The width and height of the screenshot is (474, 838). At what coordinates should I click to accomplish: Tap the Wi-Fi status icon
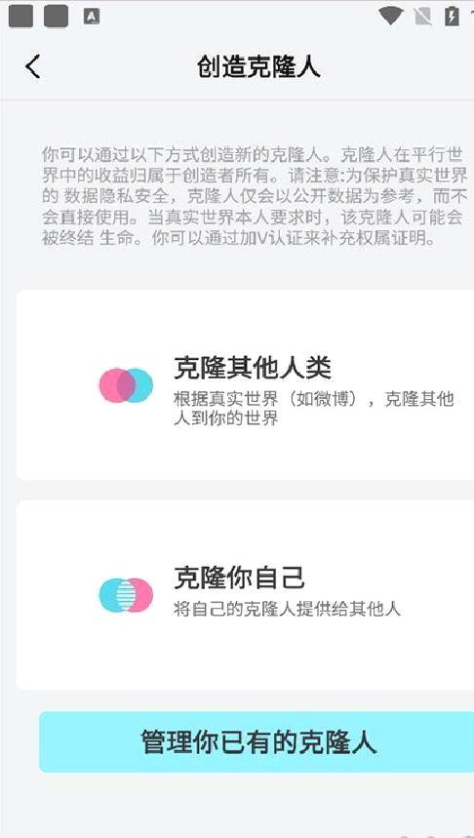pyautogui.click(x=390, y=16)
